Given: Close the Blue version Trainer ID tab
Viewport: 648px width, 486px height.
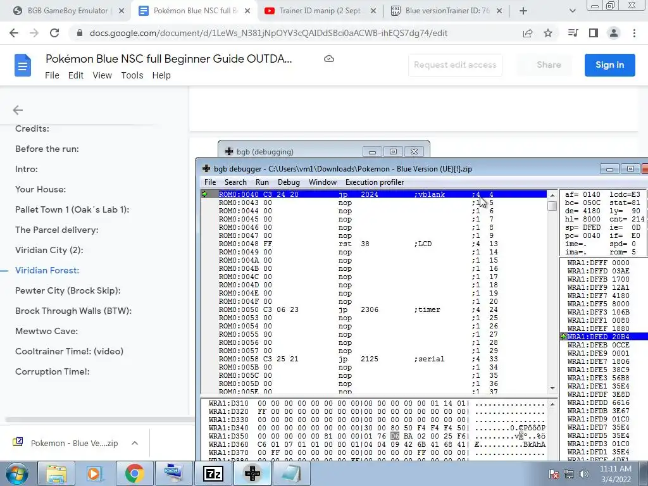Looking at the screenshot, I should click(x=499, y=11).
